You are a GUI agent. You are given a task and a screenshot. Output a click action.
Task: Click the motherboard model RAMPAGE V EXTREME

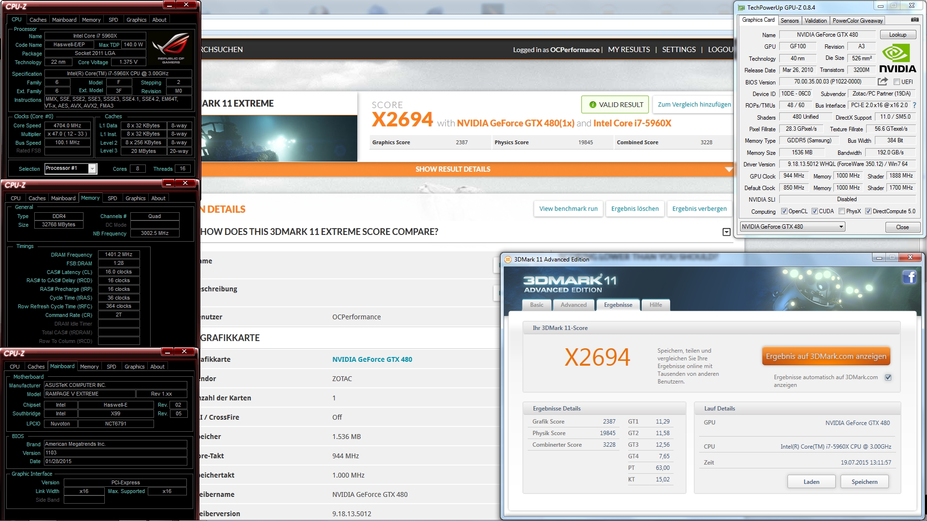click(x=89, y=394)
